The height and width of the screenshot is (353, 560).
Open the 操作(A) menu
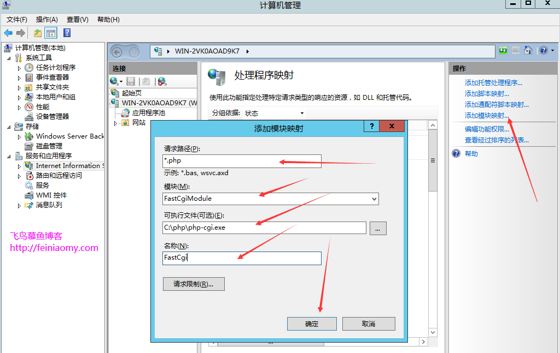click(46, 19)
